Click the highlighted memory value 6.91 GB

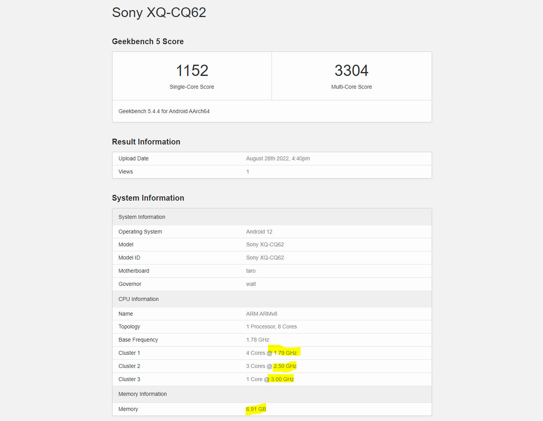click(256, 409)
